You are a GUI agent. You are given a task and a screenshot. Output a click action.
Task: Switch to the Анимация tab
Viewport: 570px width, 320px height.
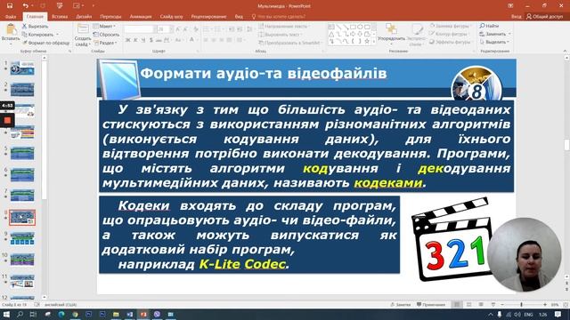pyautogui.click(x=141, y=16)
